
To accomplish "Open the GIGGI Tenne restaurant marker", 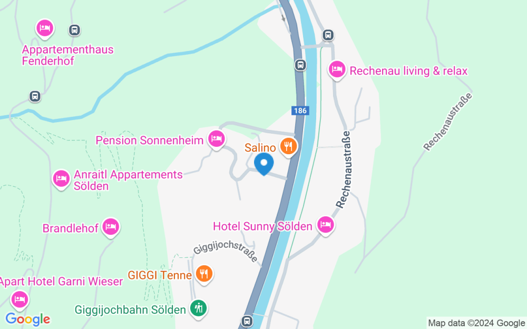I will pos(204,275).
